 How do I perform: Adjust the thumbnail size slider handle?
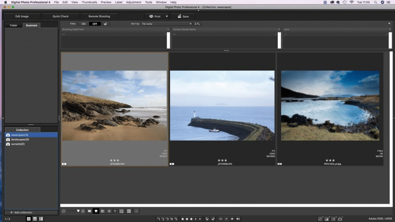tap(78, 211)
